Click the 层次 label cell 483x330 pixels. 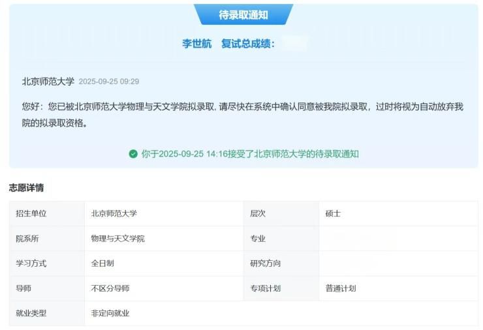(258, 213)
